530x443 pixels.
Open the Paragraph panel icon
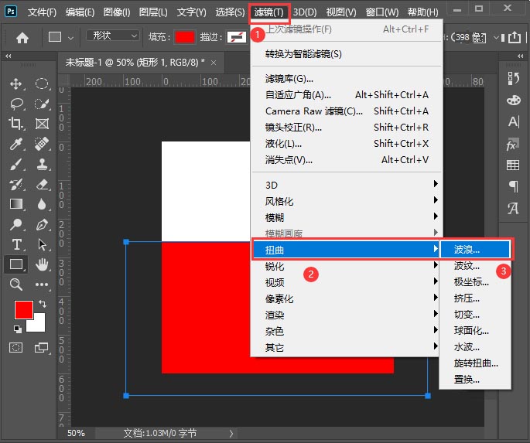click(x=512, y=186)
